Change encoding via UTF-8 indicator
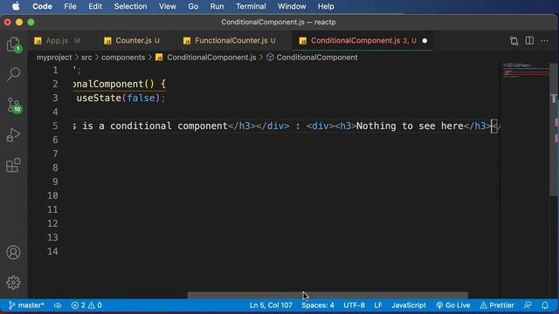This screenshot has width=559, height=314. coord(354,305)
